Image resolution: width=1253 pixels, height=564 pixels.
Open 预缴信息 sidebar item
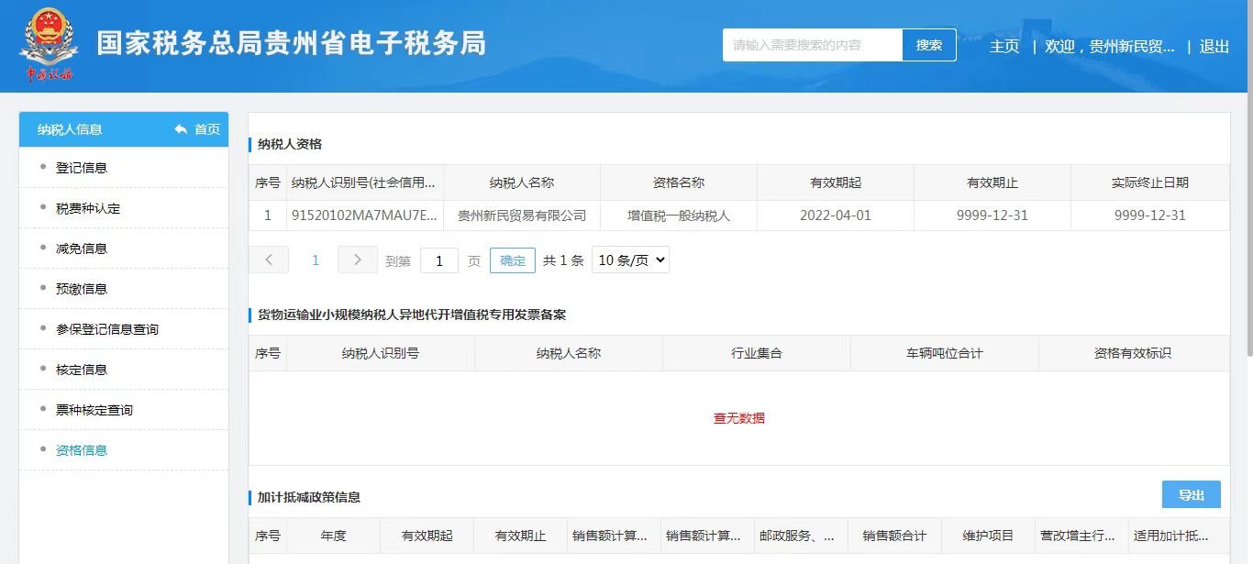(82, 289)
